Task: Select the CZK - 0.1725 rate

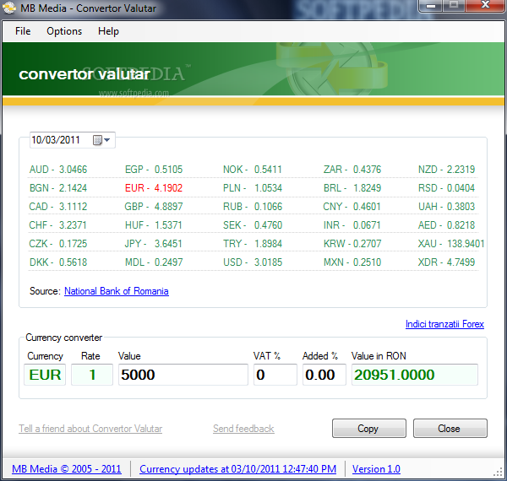Action: click(58, 244)
